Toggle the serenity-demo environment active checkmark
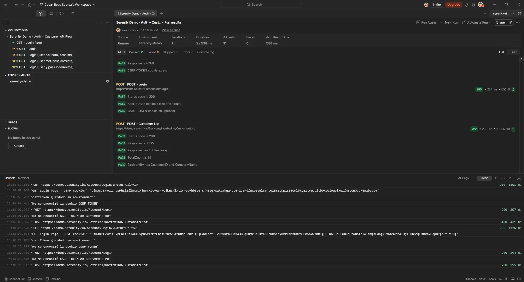Viewport: 524px width, 282px height. [107, 81]
